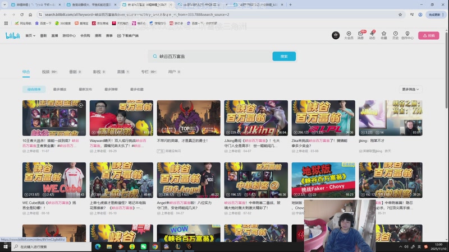Open 游戏中心 in the header nav

pyautogui.click(x=69, y=36)
